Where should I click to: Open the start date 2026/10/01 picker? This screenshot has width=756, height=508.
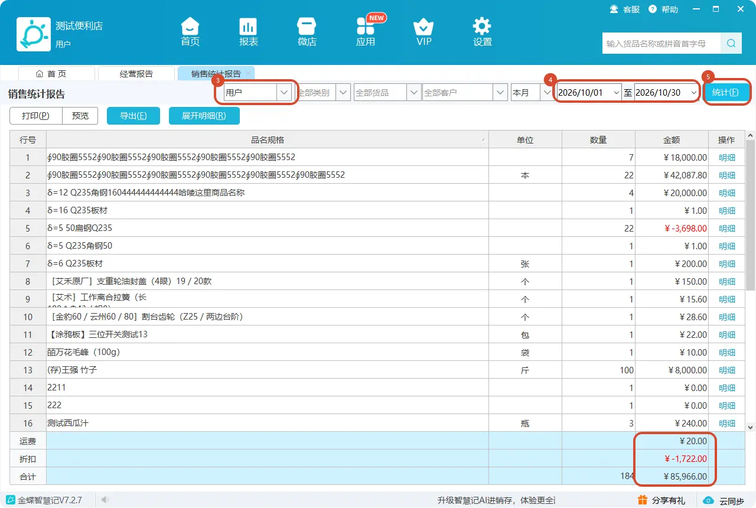click(x=617, y=93)
